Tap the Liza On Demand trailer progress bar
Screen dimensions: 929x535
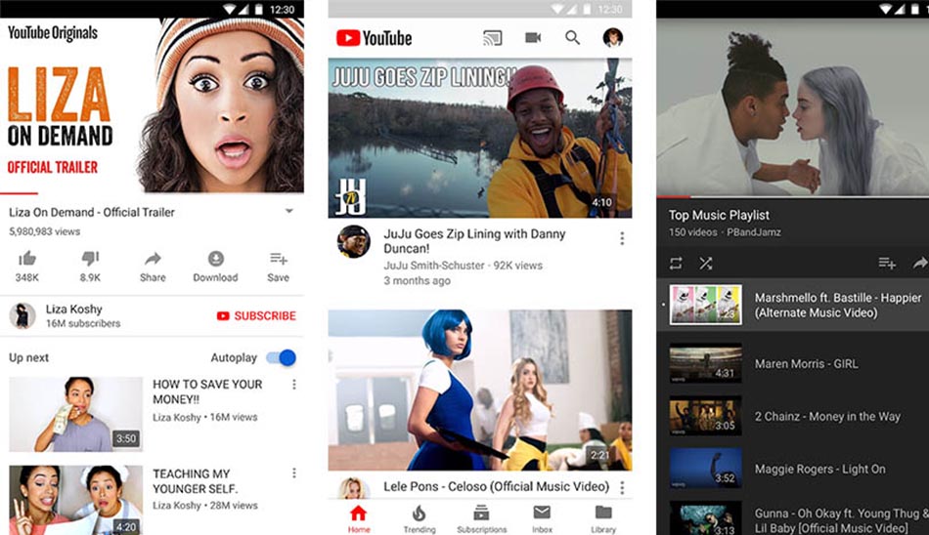[x=152, y=193]
